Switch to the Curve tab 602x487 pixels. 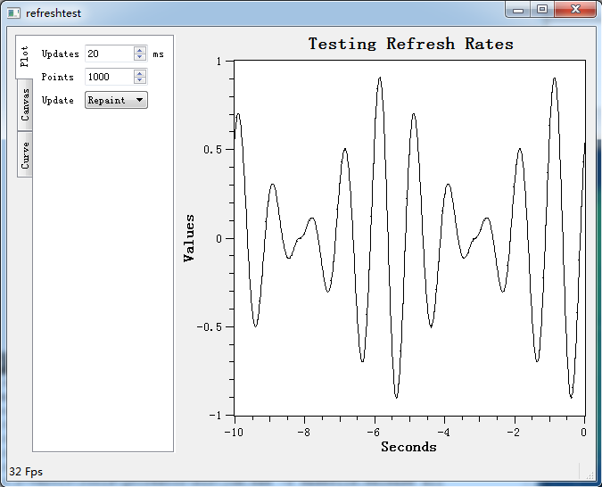pos(25,154)
